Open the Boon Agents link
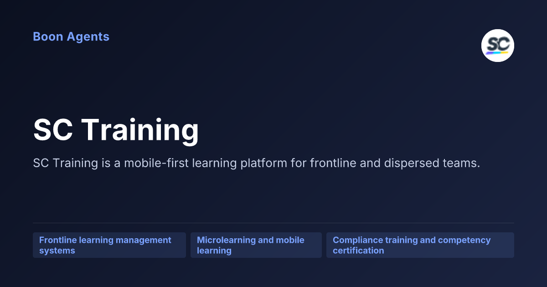 click(71, 37)
